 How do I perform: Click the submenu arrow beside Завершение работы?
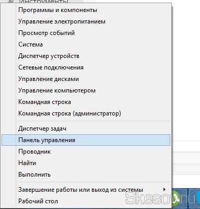[164, 189]
